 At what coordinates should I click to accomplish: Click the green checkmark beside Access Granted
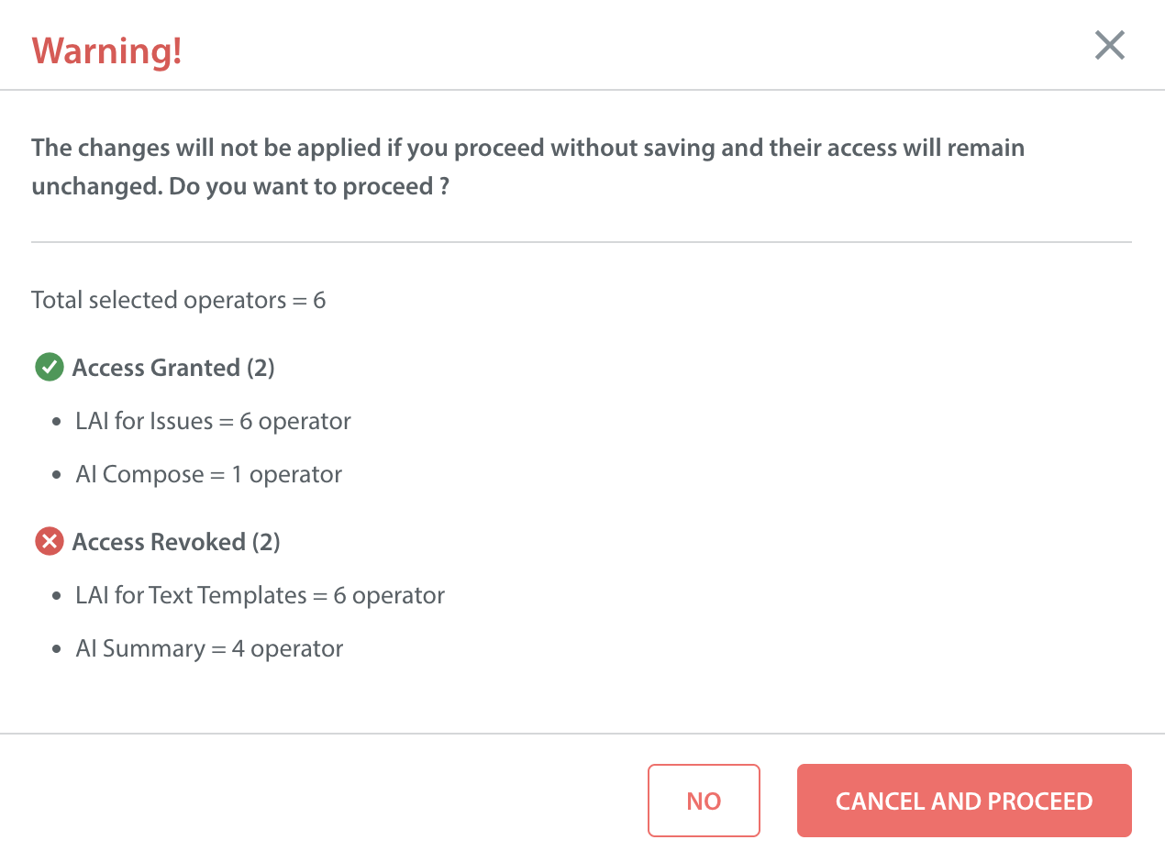[x=48, y=368]
